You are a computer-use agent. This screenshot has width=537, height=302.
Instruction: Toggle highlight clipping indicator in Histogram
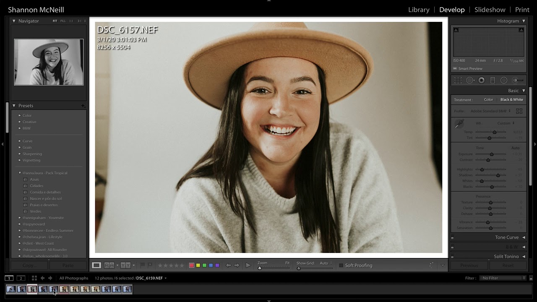click(x=521, y=30)
